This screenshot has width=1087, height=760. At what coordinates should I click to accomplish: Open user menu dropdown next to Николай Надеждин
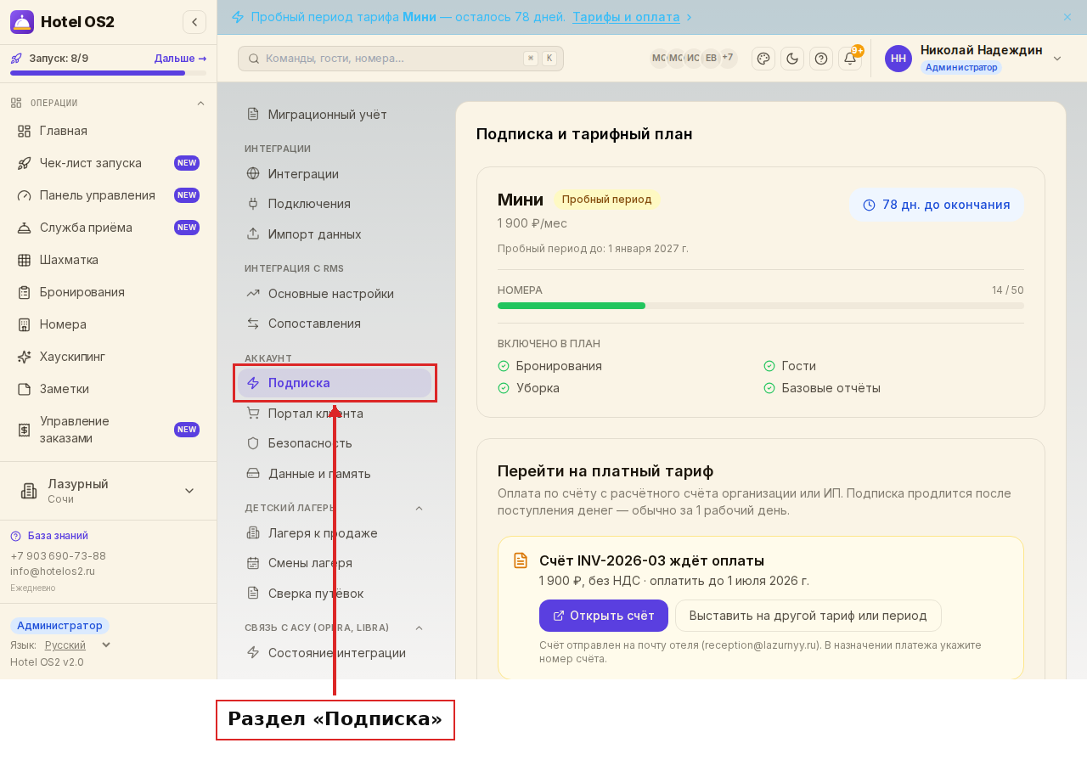click(x=1057, y=59)
